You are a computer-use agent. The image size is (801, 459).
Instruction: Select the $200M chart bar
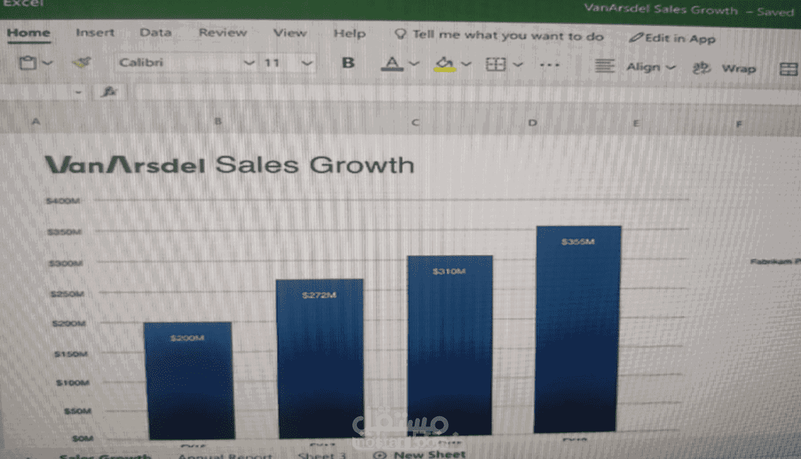[188, 381]
